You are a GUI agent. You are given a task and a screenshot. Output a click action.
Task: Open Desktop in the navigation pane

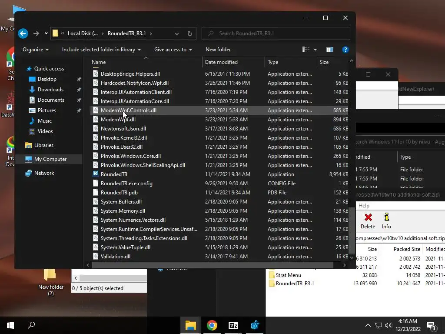pyautogui.click(x=47, y=79)
